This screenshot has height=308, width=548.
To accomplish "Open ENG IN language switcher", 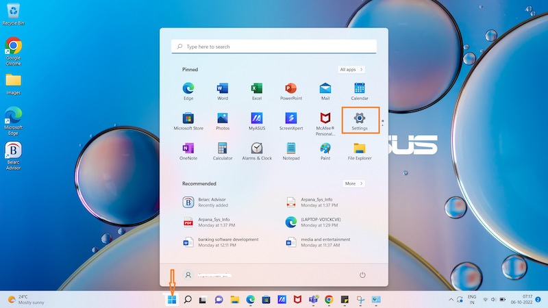I will click(x=472, y=300).
